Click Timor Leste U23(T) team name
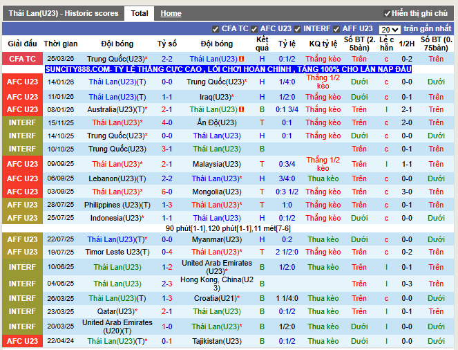Viewport: 458px width, 350px height. point(117,252)
